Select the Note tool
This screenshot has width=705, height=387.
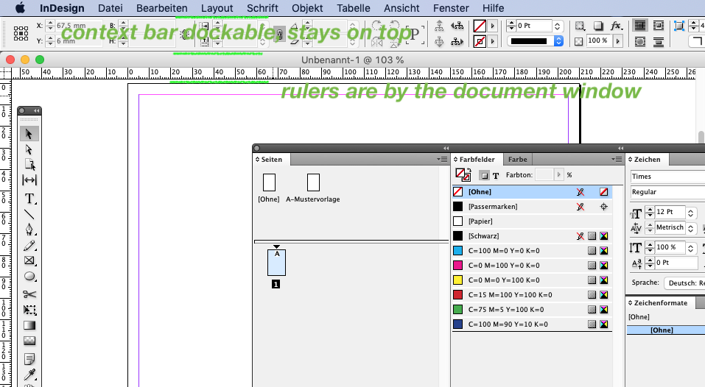point(29,359)
